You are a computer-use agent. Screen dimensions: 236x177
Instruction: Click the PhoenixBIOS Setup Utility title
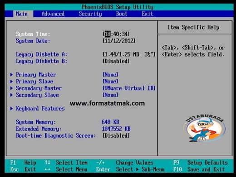pyautogui.click(x=118, y=7)
